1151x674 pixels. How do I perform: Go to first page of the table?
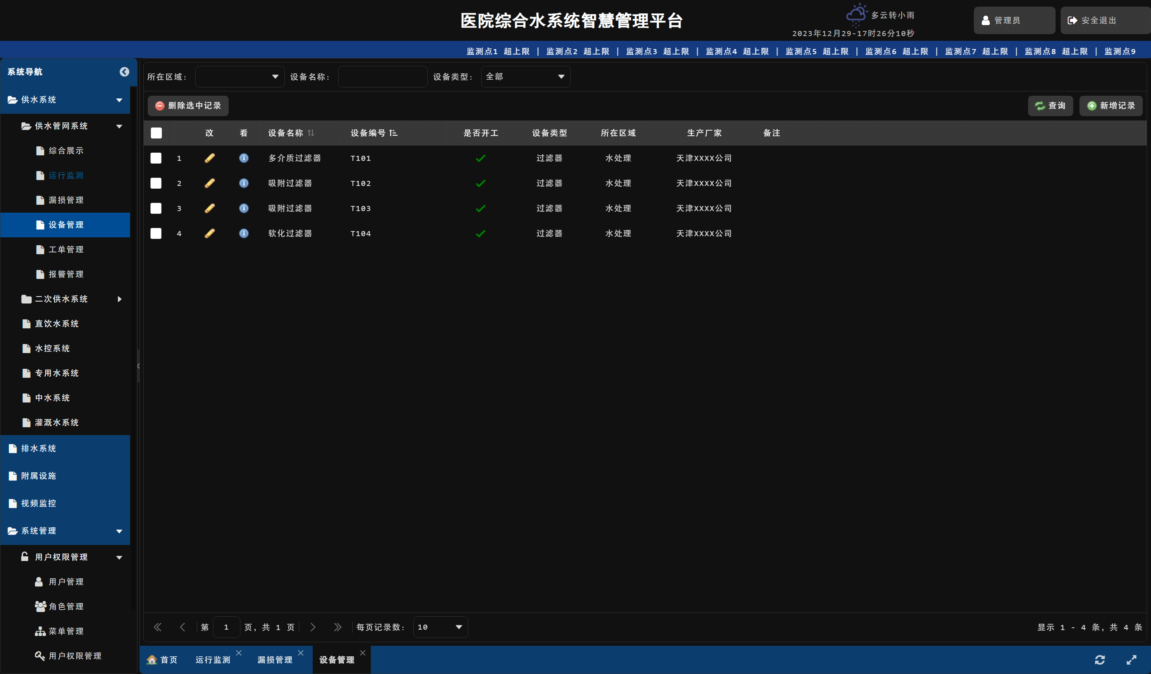[x=158, y=627]
